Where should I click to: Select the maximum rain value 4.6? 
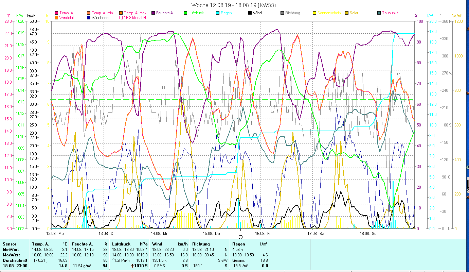(265, 255)
